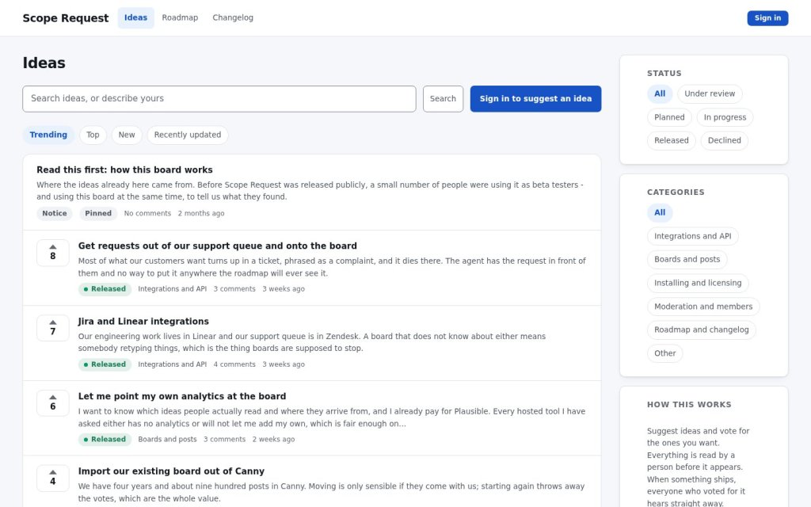Select the Recently updated sort filter
The width and height of the screenshot is (811, 507).
point(187,135)
